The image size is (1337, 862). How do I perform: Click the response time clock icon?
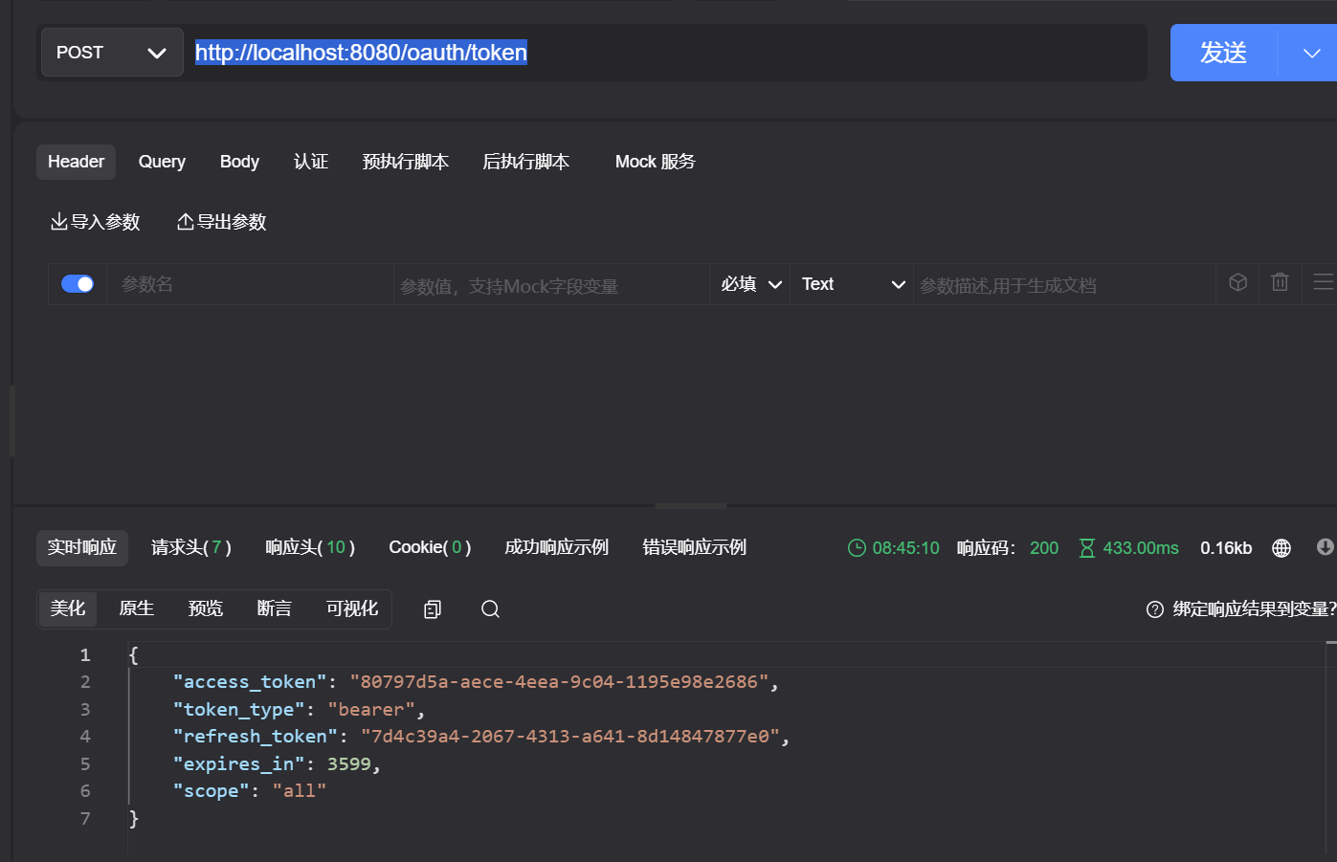(x=857, y=548)
